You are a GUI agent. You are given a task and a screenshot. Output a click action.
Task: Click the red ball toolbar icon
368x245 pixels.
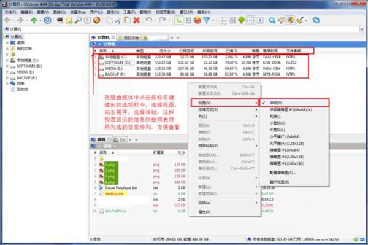pyautogui.click(x=197, y=20)
